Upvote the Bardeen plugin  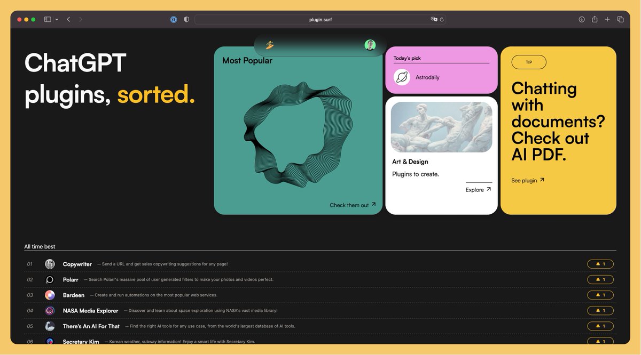point(600,295)
